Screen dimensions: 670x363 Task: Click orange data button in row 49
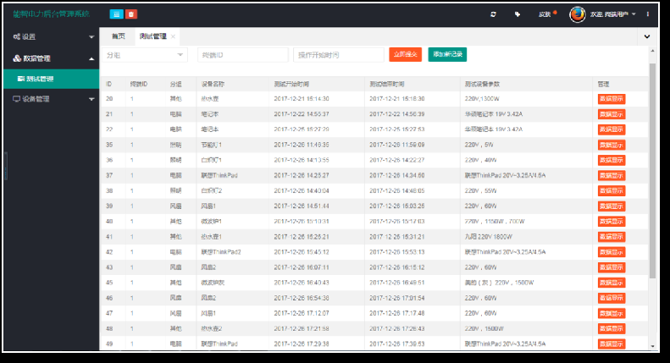[612, 344]
